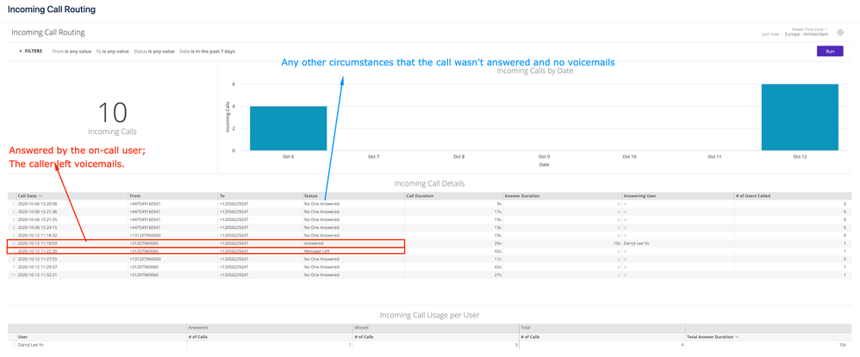Click the 17s Call Duration cell
The height and width of the screenshot is (357, 860).
pyautogui.click(x=498, y=212)
